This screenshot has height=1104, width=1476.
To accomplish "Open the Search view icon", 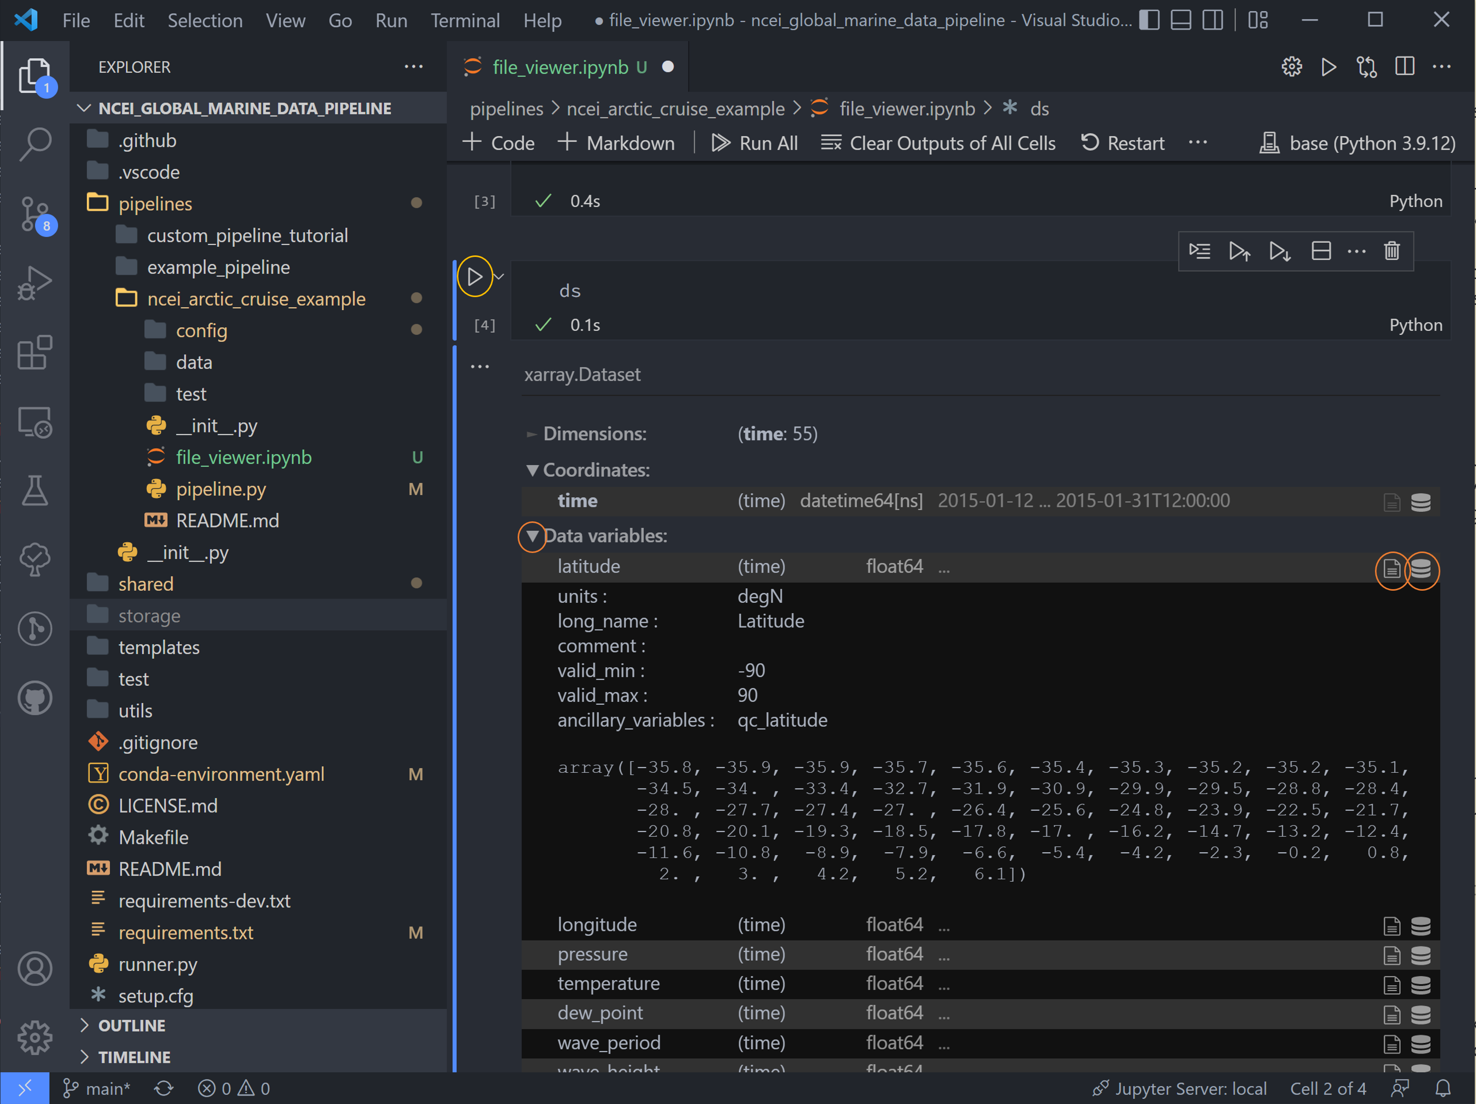I will 35,143.
